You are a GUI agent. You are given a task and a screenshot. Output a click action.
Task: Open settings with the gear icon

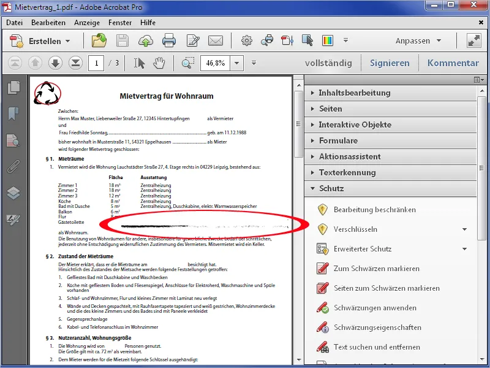(x=247, y=40)
